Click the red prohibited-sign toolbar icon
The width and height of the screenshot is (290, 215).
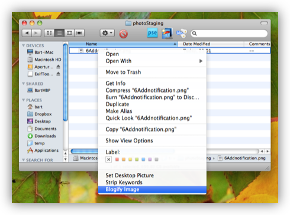[x=124, y=34]
